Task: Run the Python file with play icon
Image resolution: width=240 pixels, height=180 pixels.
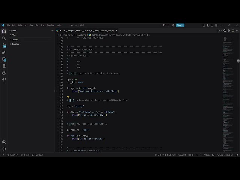Action: 219,31
